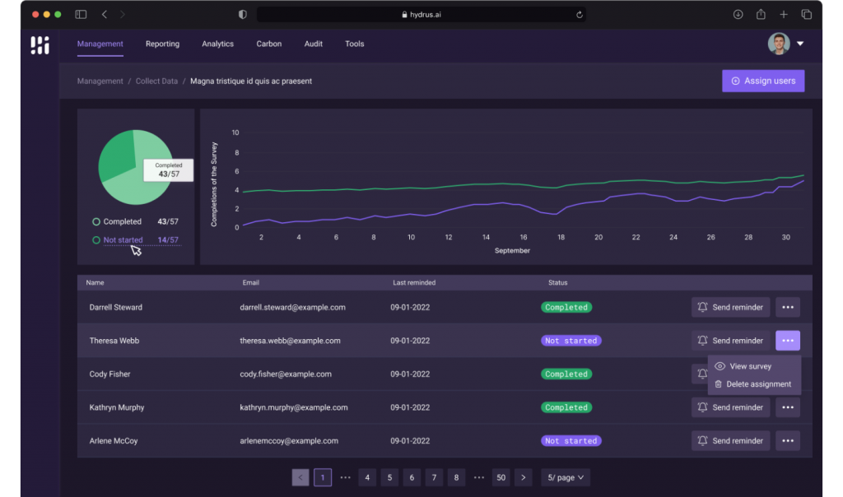Click the Management breadcrumb link
Image resolution: width=843 pixels, height=497 pixels.
pos(100,81)
